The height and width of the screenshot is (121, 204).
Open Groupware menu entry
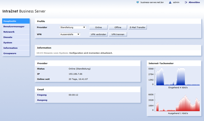point(16,53)
